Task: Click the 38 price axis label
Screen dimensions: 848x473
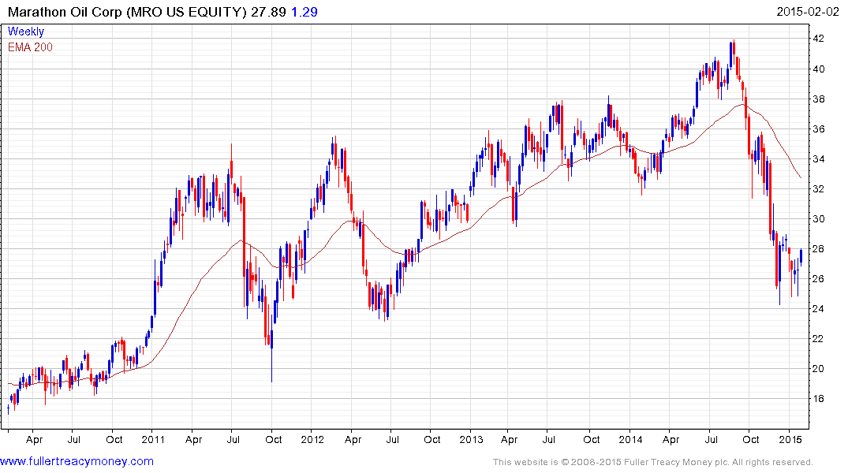Action: (x=818, y=99)
